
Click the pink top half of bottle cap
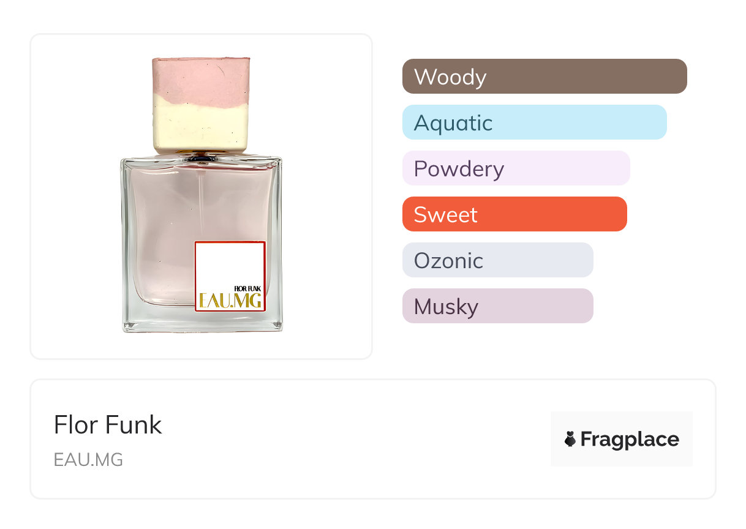pyautogui.click(x=201, y=78)
